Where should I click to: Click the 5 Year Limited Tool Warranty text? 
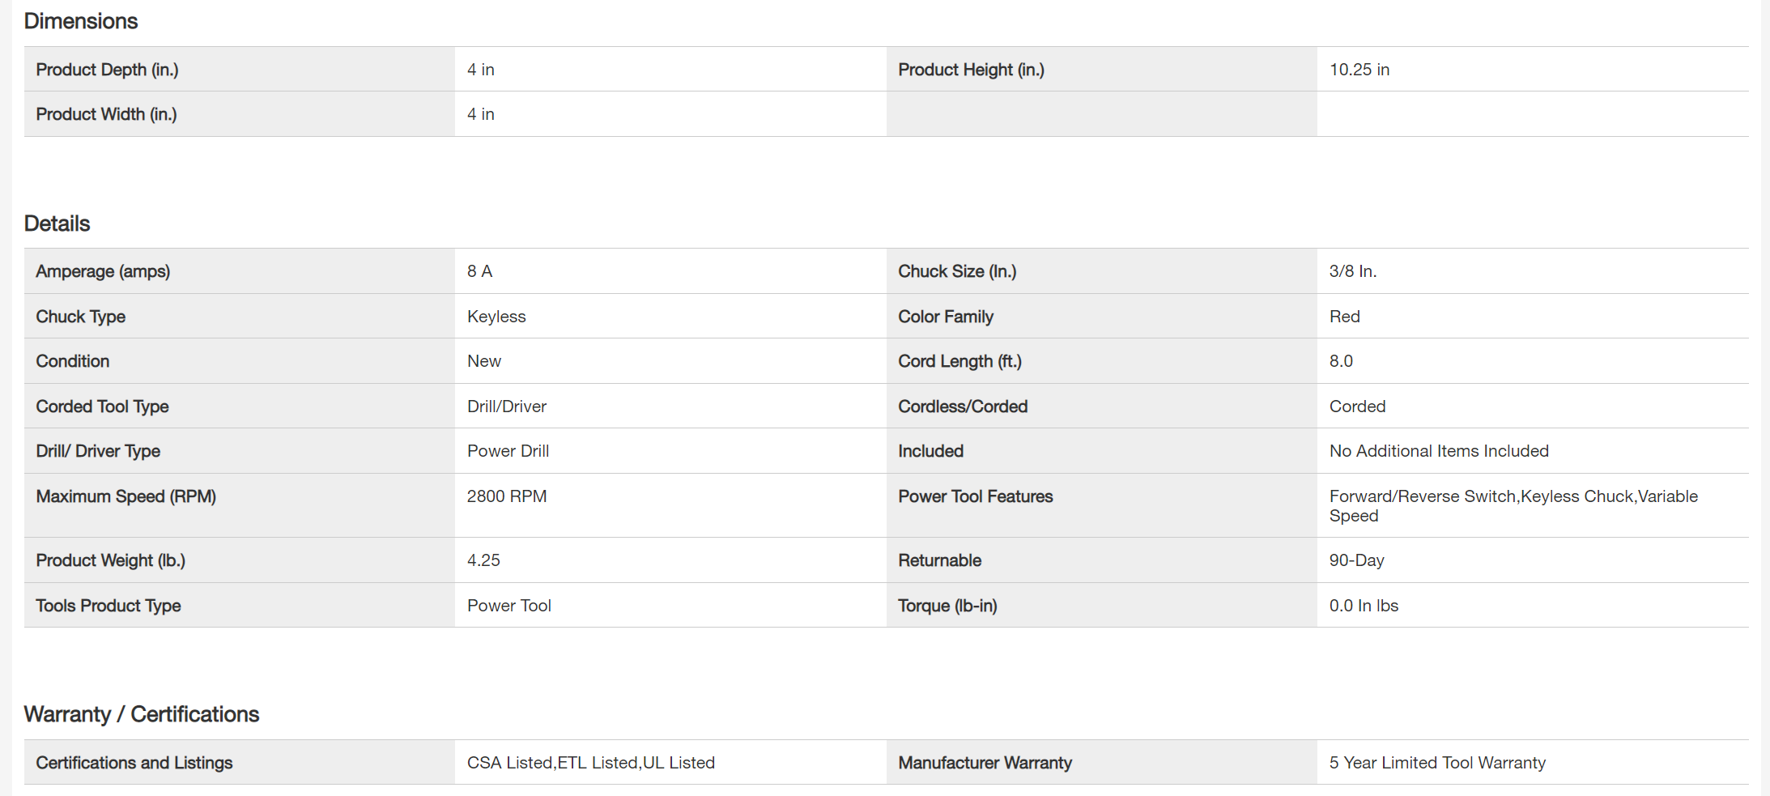point(1436,763)
